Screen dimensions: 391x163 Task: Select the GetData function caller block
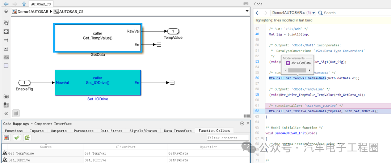click(97, 38)
